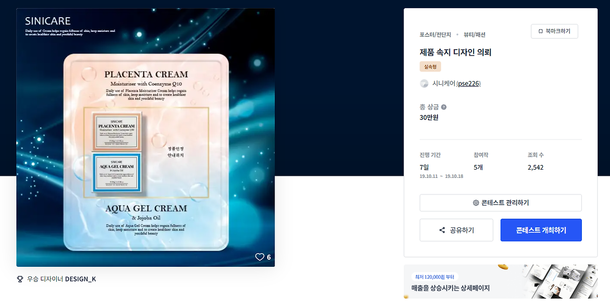Click the contest title 제품 속지 디자인 의뢰
The height and width of the screenshot is (304, 610).
click(456, 52)
